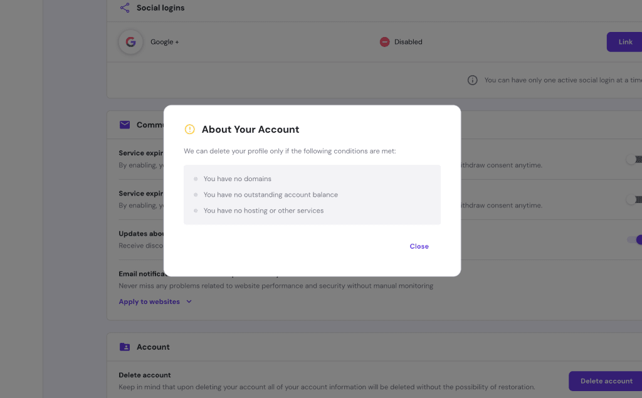
Task: Expand the Apply to websites chevron
Action: (x=189, y=301)
